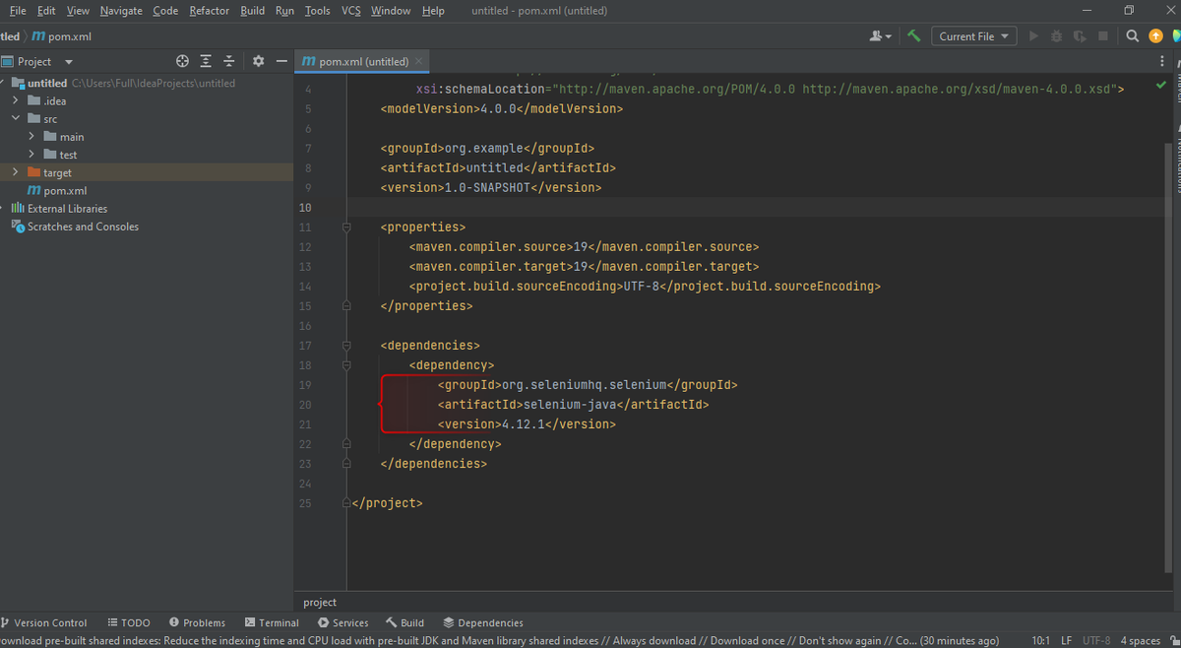Click the project.build.sourceEncoding UTF-8 line
Viewport: 1181px width, 648px height.
[x=645, y=286]
